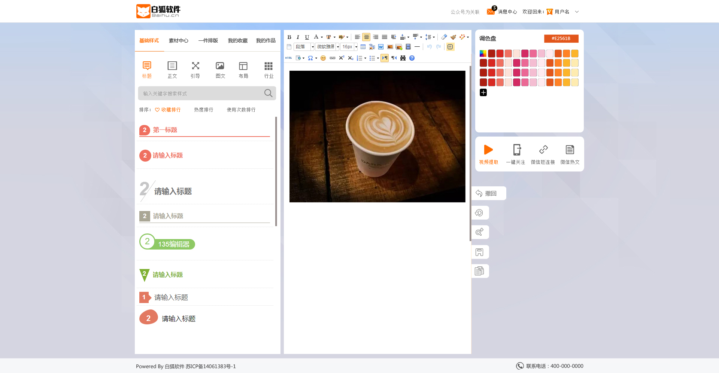The image size is (719, 373).
Task: Open the rainbow color wheel picker
Action: tap(483, 53)
